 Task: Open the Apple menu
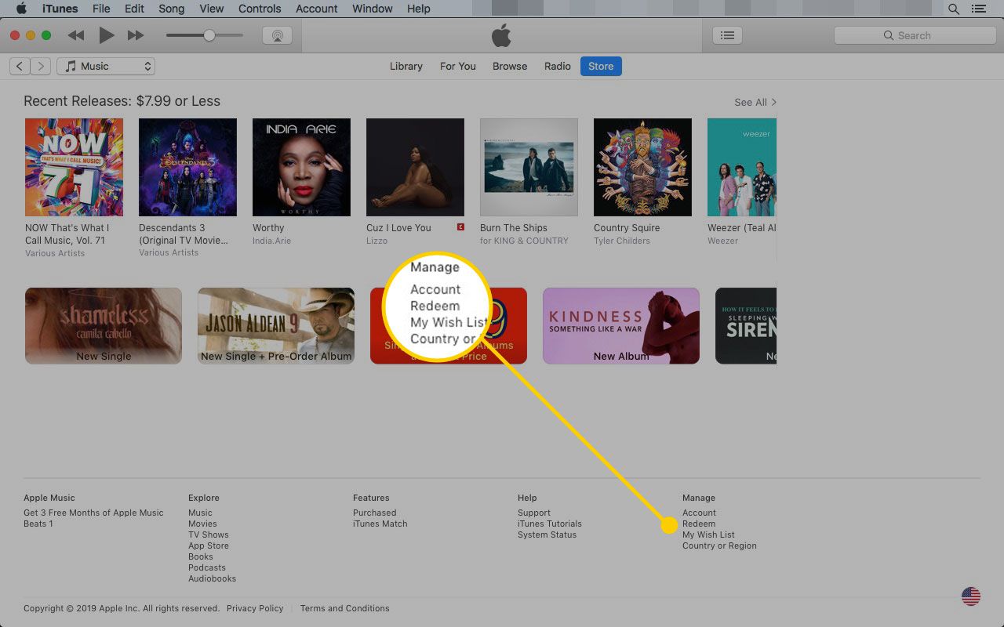pos(21,9)
